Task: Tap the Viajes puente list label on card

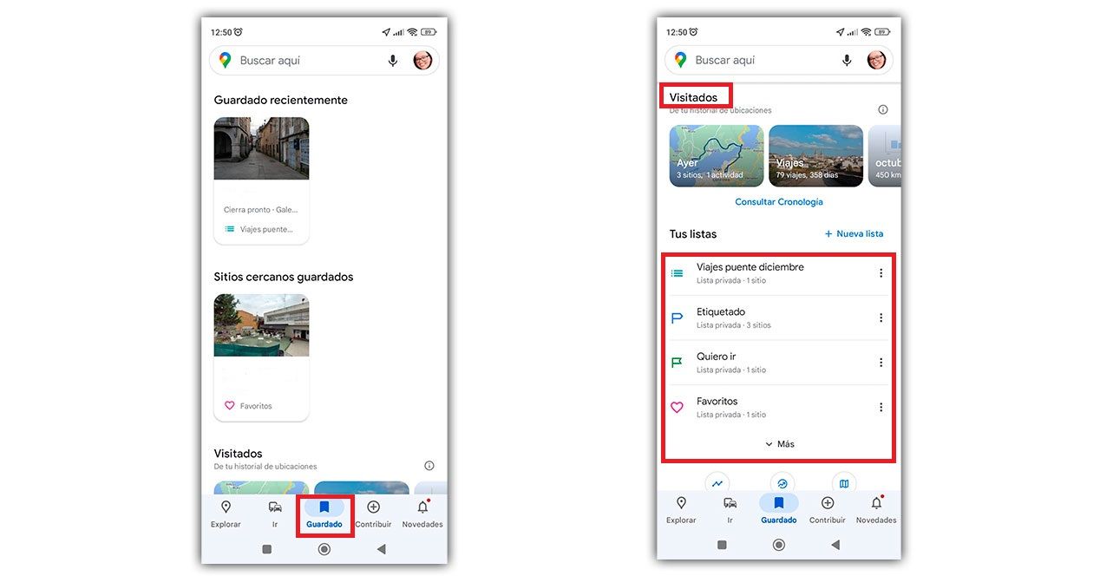Action: (259, 230)
